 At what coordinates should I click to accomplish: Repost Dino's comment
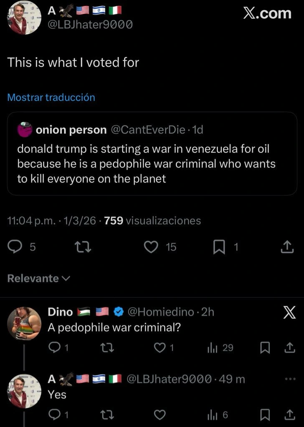(108, 347)
